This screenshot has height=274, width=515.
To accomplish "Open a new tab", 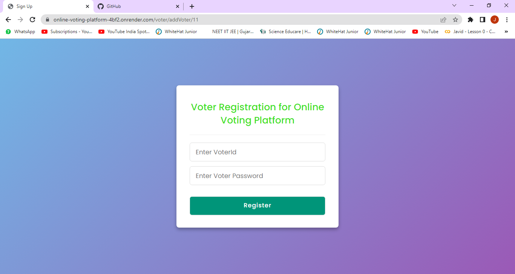I will coord(192,6).
